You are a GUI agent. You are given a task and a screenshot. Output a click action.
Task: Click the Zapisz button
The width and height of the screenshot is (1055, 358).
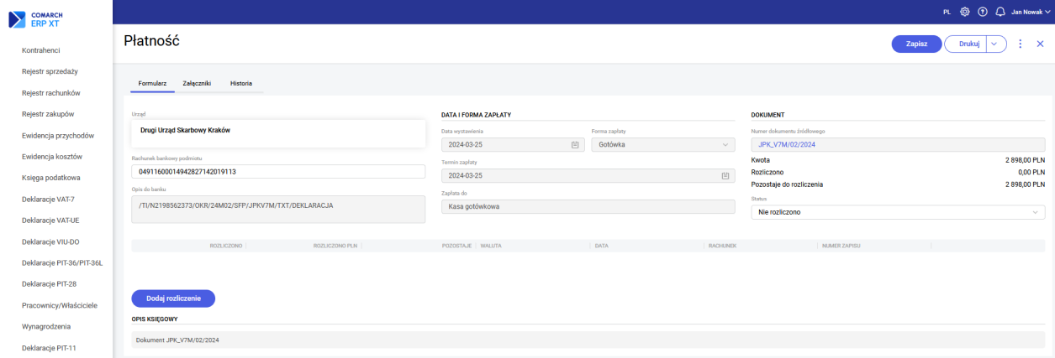pyautogui.click(x=916, y=44)
